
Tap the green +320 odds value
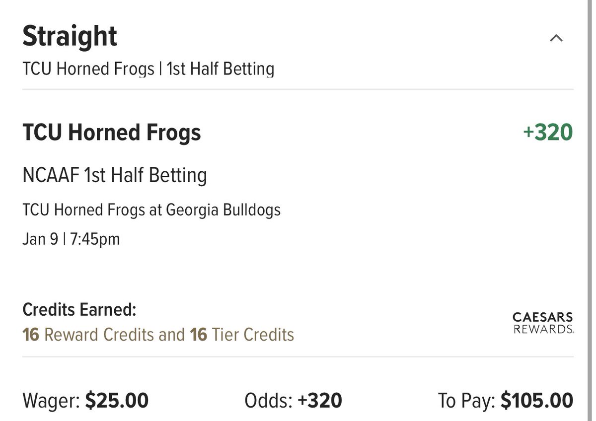548,133
